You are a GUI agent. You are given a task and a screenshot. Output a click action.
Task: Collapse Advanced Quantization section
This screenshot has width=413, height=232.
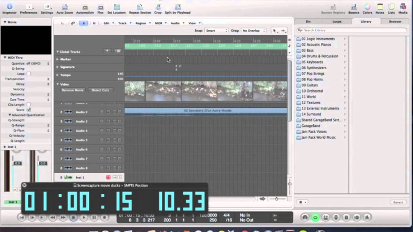10,115
